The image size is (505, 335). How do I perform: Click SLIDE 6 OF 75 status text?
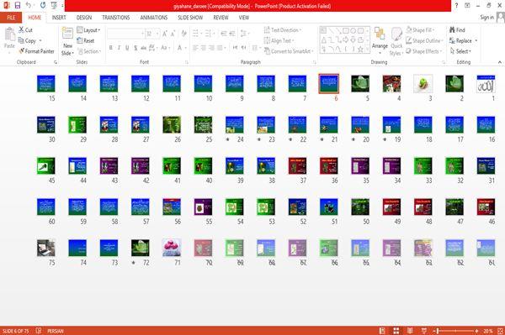pos(15,331)
